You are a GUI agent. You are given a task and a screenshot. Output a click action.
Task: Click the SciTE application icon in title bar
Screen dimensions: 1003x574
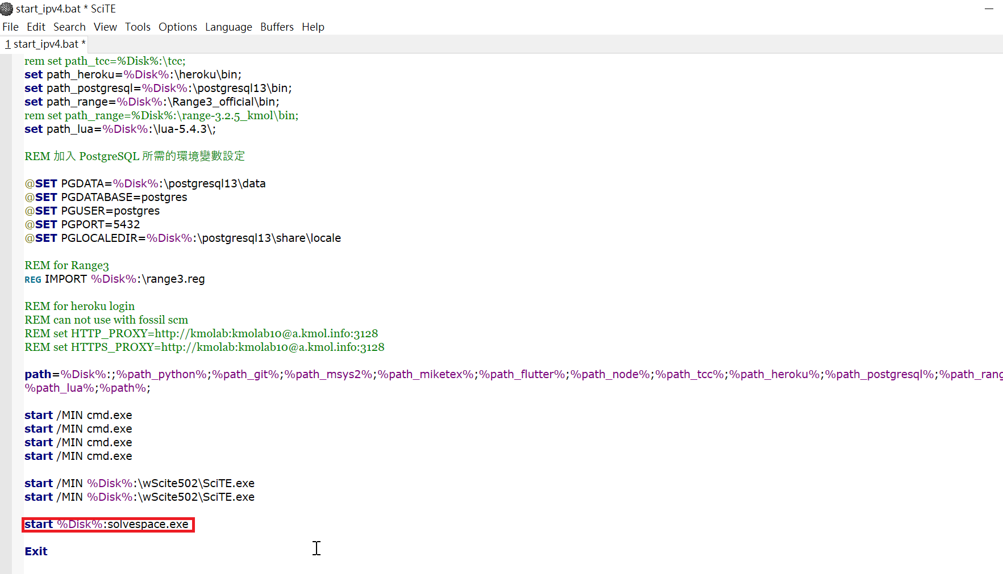click(x=7, y=9)
